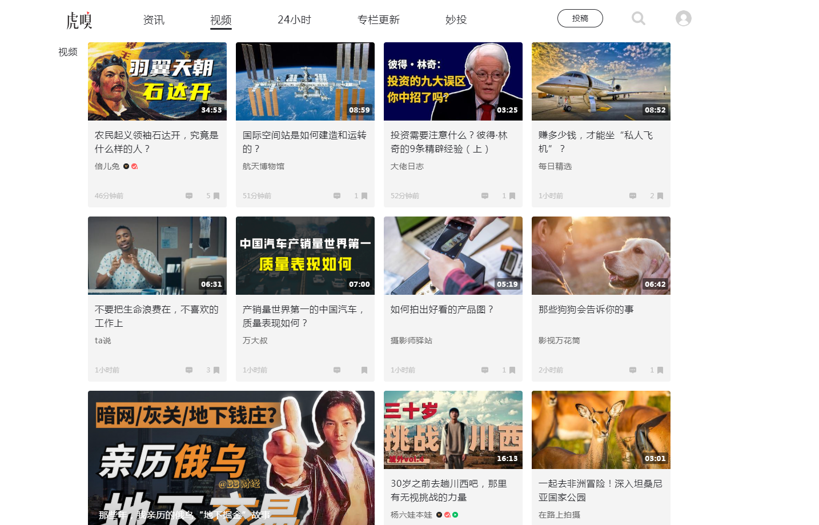Click comment icon on 狗狗 card
Image resolution: width=819 pixels, height=525 pixels.
click(633, 370)
